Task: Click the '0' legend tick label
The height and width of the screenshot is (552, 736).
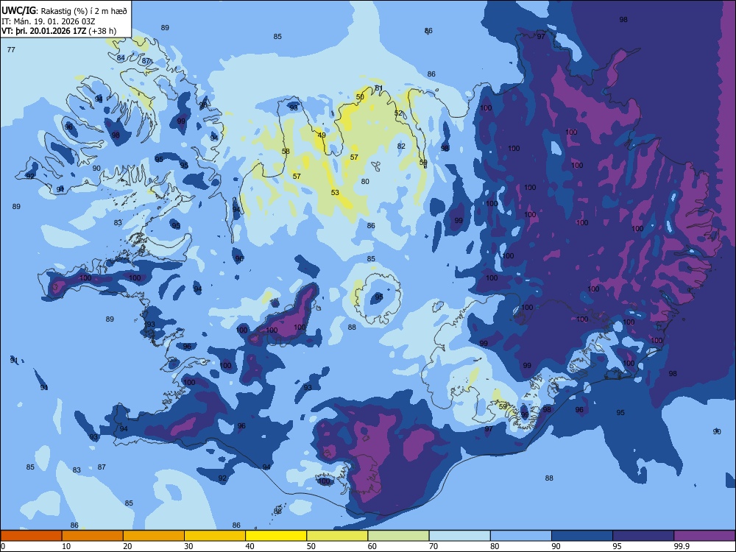Action: pos(3,546)
